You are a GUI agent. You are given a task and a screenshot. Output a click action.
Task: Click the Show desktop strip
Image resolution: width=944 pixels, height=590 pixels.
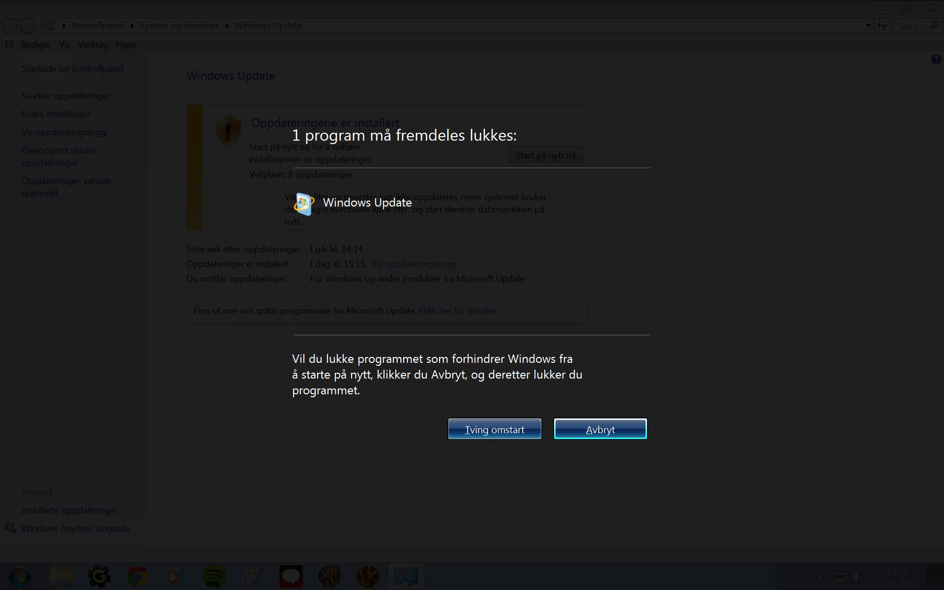[935, 577]
